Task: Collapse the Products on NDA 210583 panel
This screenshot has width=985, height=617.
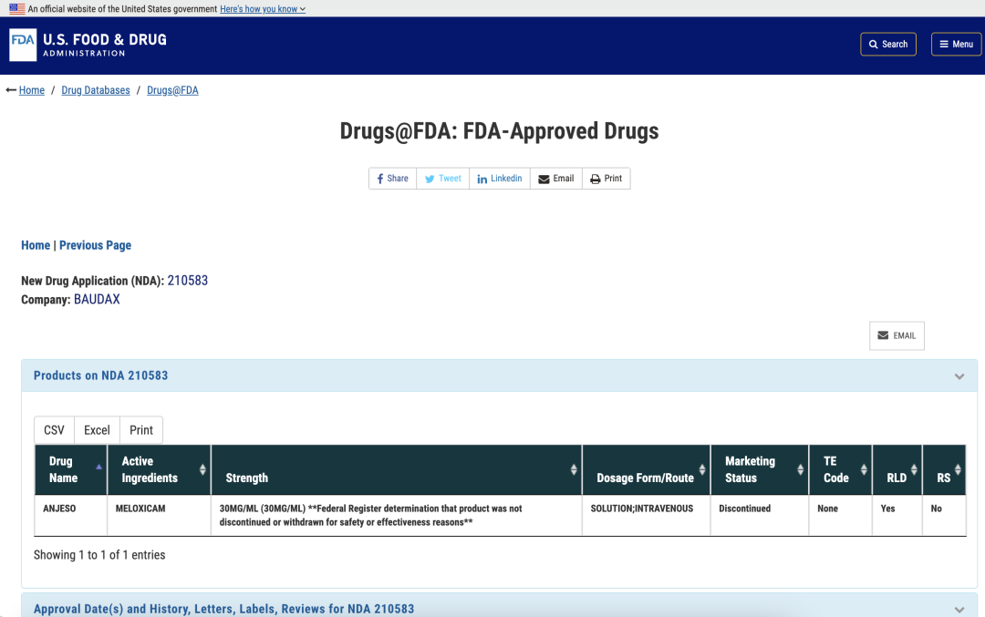Action: (959, 376)
